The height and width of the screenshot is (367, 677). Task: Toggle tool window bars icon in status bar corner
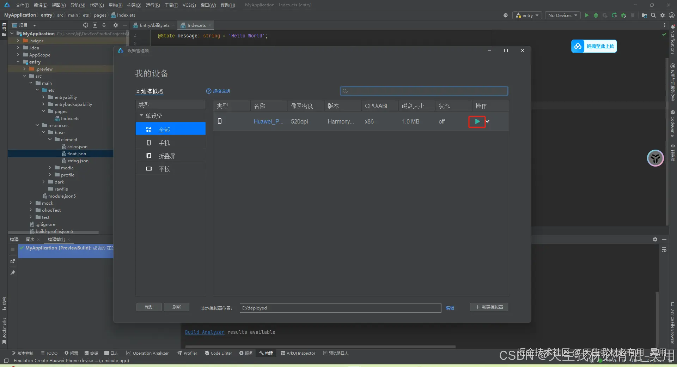point(6,361)
